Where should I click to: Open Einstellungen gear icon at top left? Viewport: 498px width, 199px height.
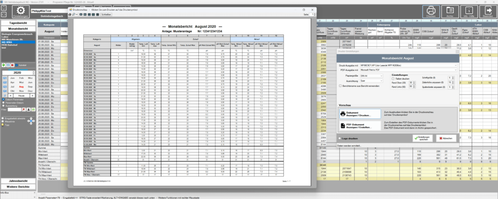[20, 12]
